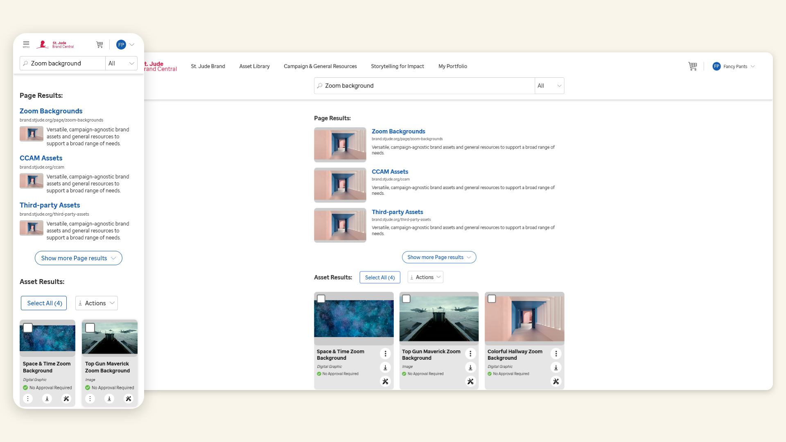
Task: Select the Colorful Hallway asset checkbox
Action: pyautogui.click(x=492, y=299)
